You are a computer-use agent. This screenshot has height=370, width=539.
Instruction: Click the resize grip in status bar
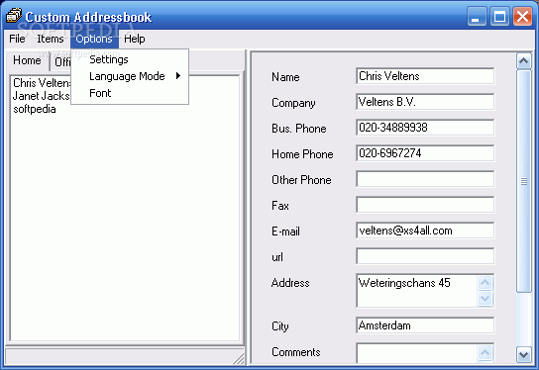(239, 358)
